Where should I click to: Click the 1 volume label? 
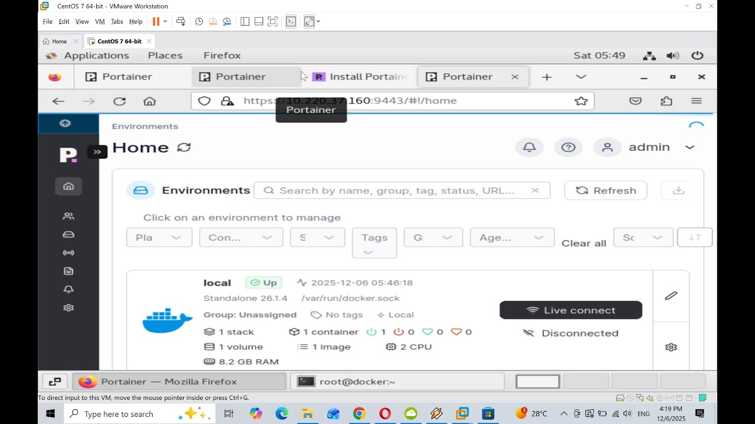click(234, 347)
